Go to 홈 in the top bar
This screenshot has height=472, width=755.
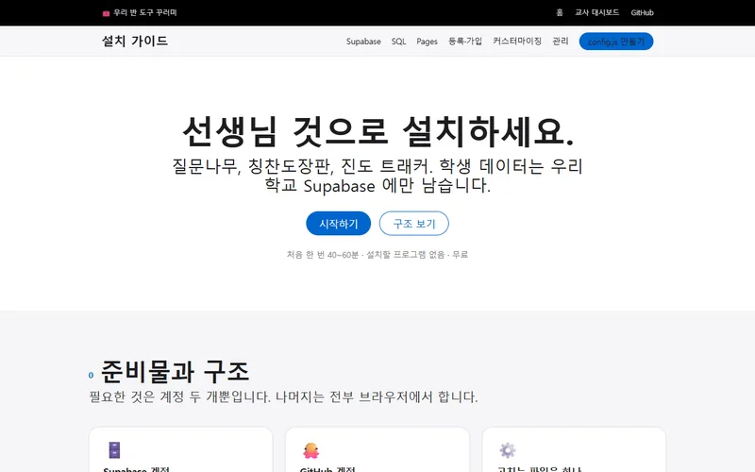pos(560,12)
